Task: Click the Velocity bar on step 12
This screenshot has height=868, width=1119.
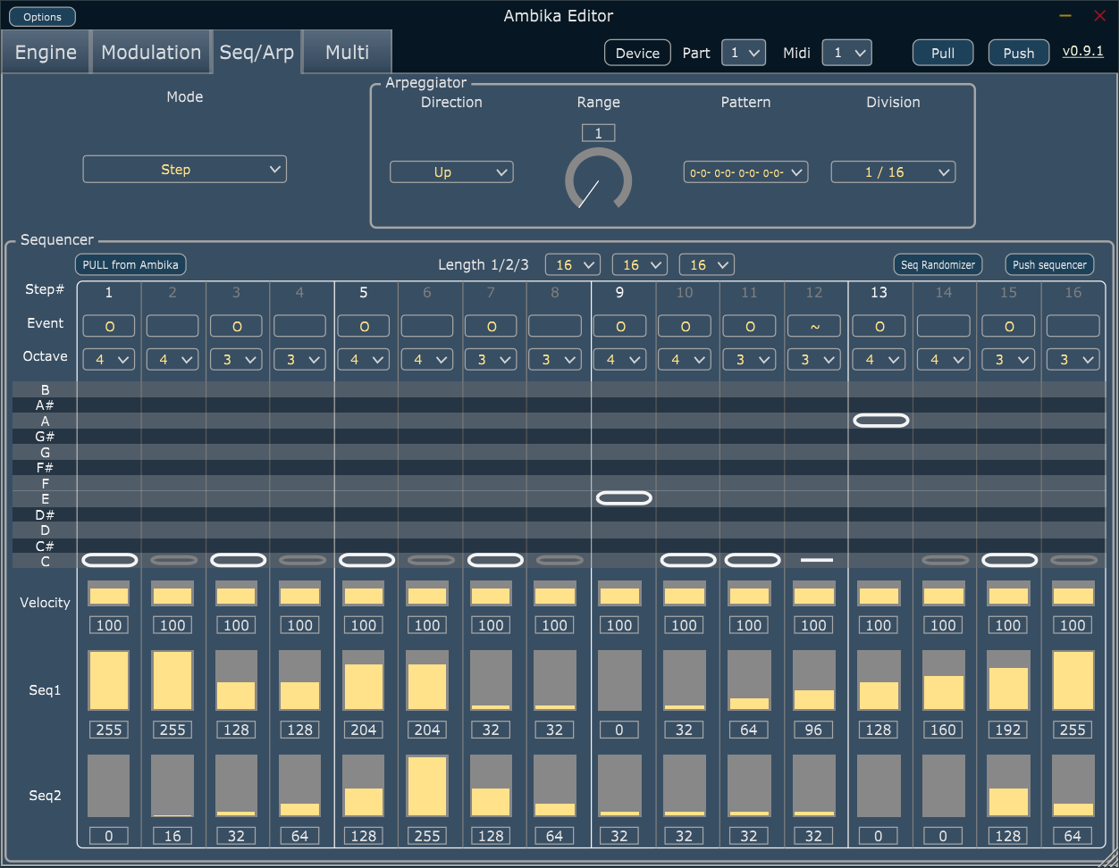Action: (x=813, y=594)
